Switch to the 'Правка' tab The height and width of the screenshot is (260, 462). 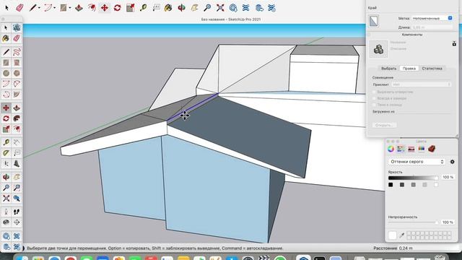pyautogui.click(x=409, y=69)
